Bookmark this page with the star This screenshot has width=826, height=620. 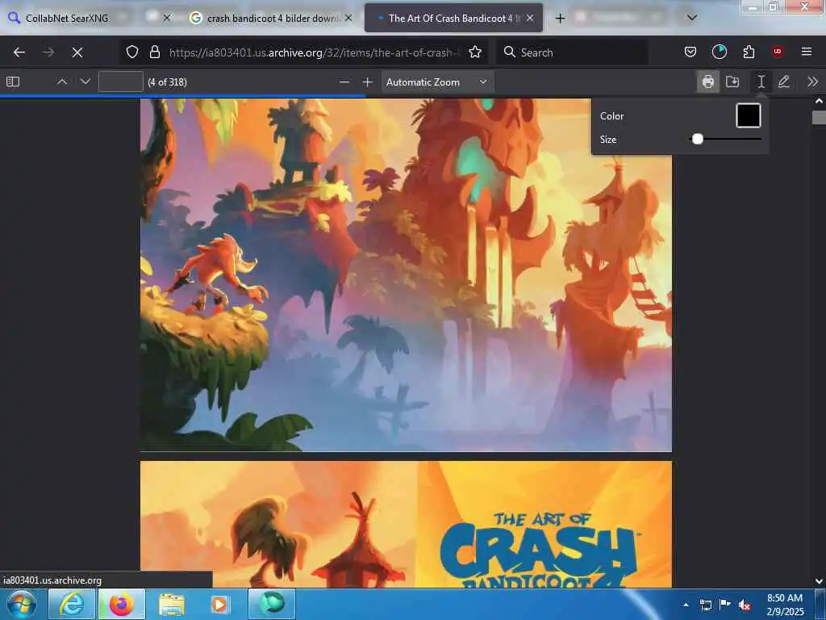click(475, 52)
